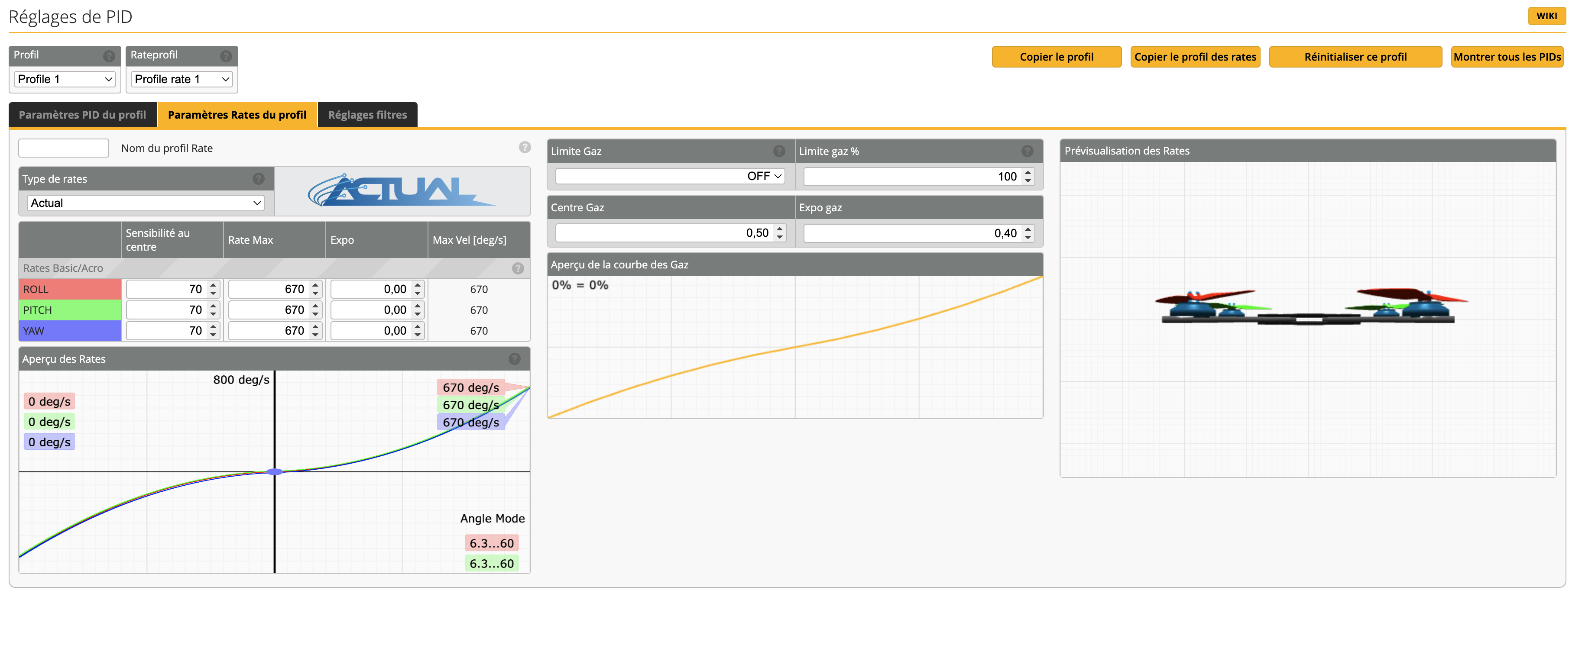Viewport: 1569px width, 658px height.
Task: Open the Profile rate 1 dropdown
Action: pyautogui.click(x=182, y=79)
